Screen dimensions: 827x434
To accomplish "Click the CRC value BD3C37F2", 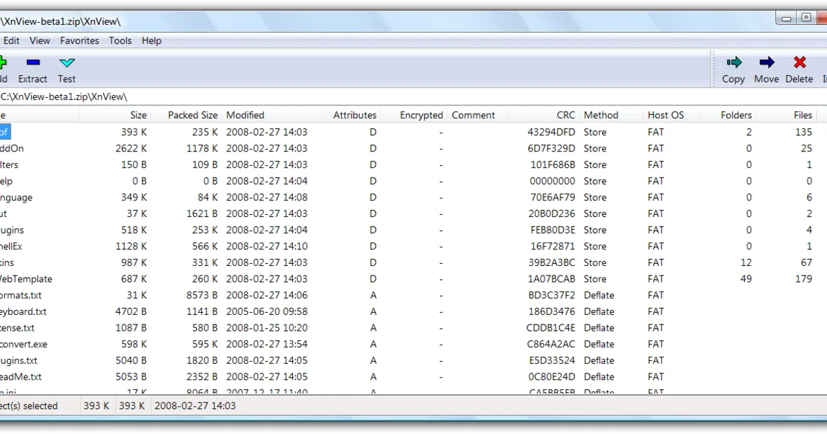I will [551, 295].
